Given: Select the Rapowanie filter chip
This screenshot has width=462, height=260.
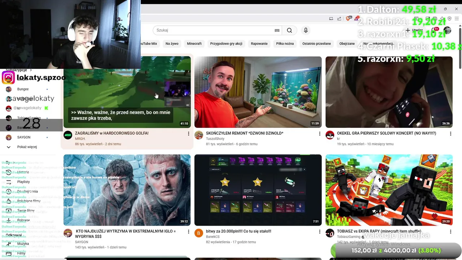Looking at the screenshot, I should 259,44.
